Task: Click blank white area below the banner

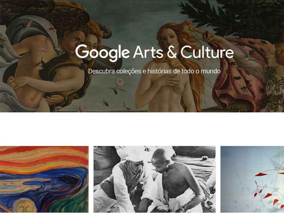Action: (x=142, y=129)
